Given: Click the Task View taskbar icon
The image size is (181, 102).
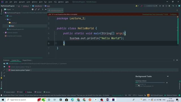Looking at the screenshot, I should [55, 100].
